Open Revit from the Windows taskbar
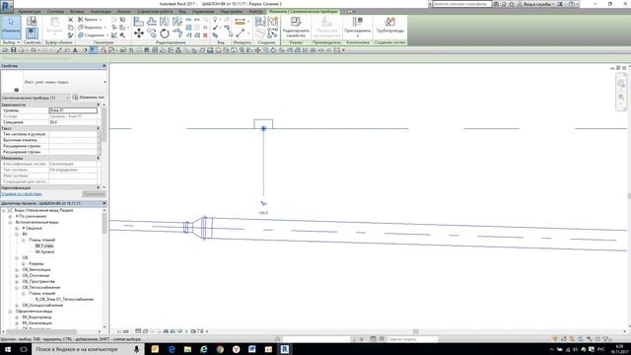 click(285, 349)
